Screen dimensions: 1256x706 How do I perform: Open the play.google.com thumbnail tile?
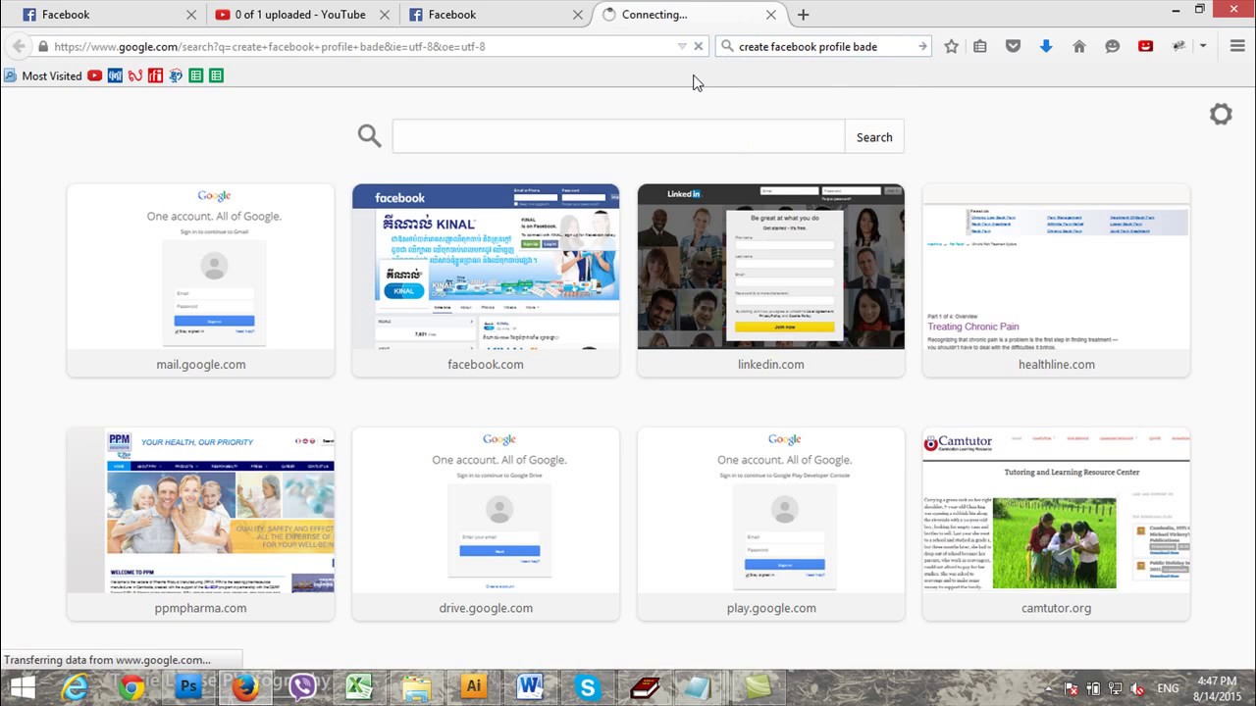tap(771, 524)
